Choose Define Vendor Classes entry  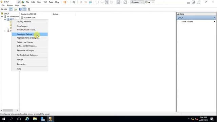tap(30, 46)
